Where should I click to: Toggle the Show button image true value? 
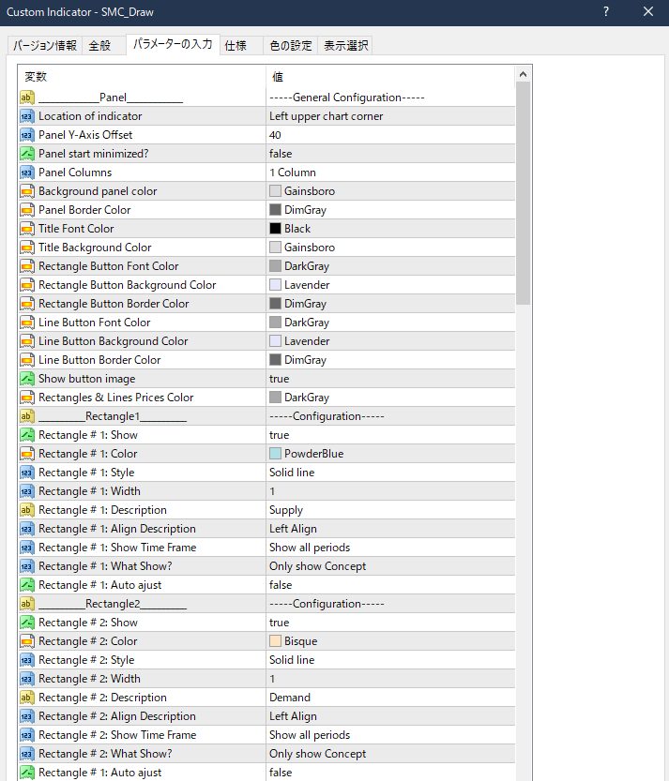coord(390,379)
